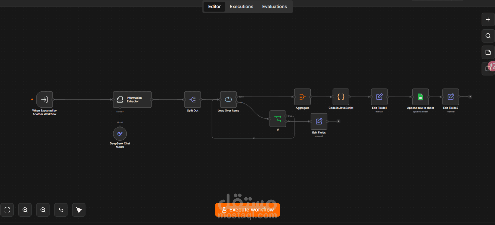Open the When Executed by Another Workflow trigger node

click(45, 99)
